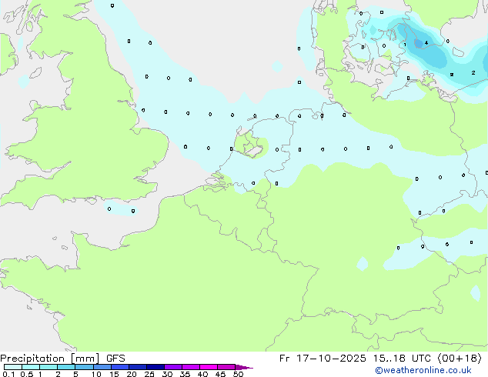The height and width of the screenshot is (377, 488).
Task: Click the 'Fr 17-10-2025 15..18 UTC (00+18)' timestamp
Action: coord(380,359)
